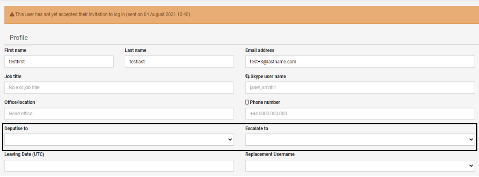Click the 'Escalate to' field label
Viewport: 479px width, 177px height.
[257, 128]
